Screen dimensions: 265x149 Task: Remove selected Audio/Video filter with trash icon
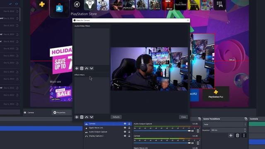(x=82, y=68)
